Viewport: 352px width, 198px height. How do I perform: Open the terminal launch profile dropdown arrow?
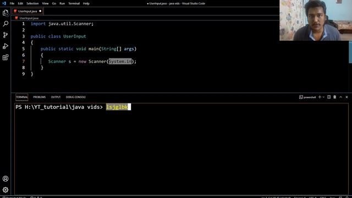click(x=323, y=97)
